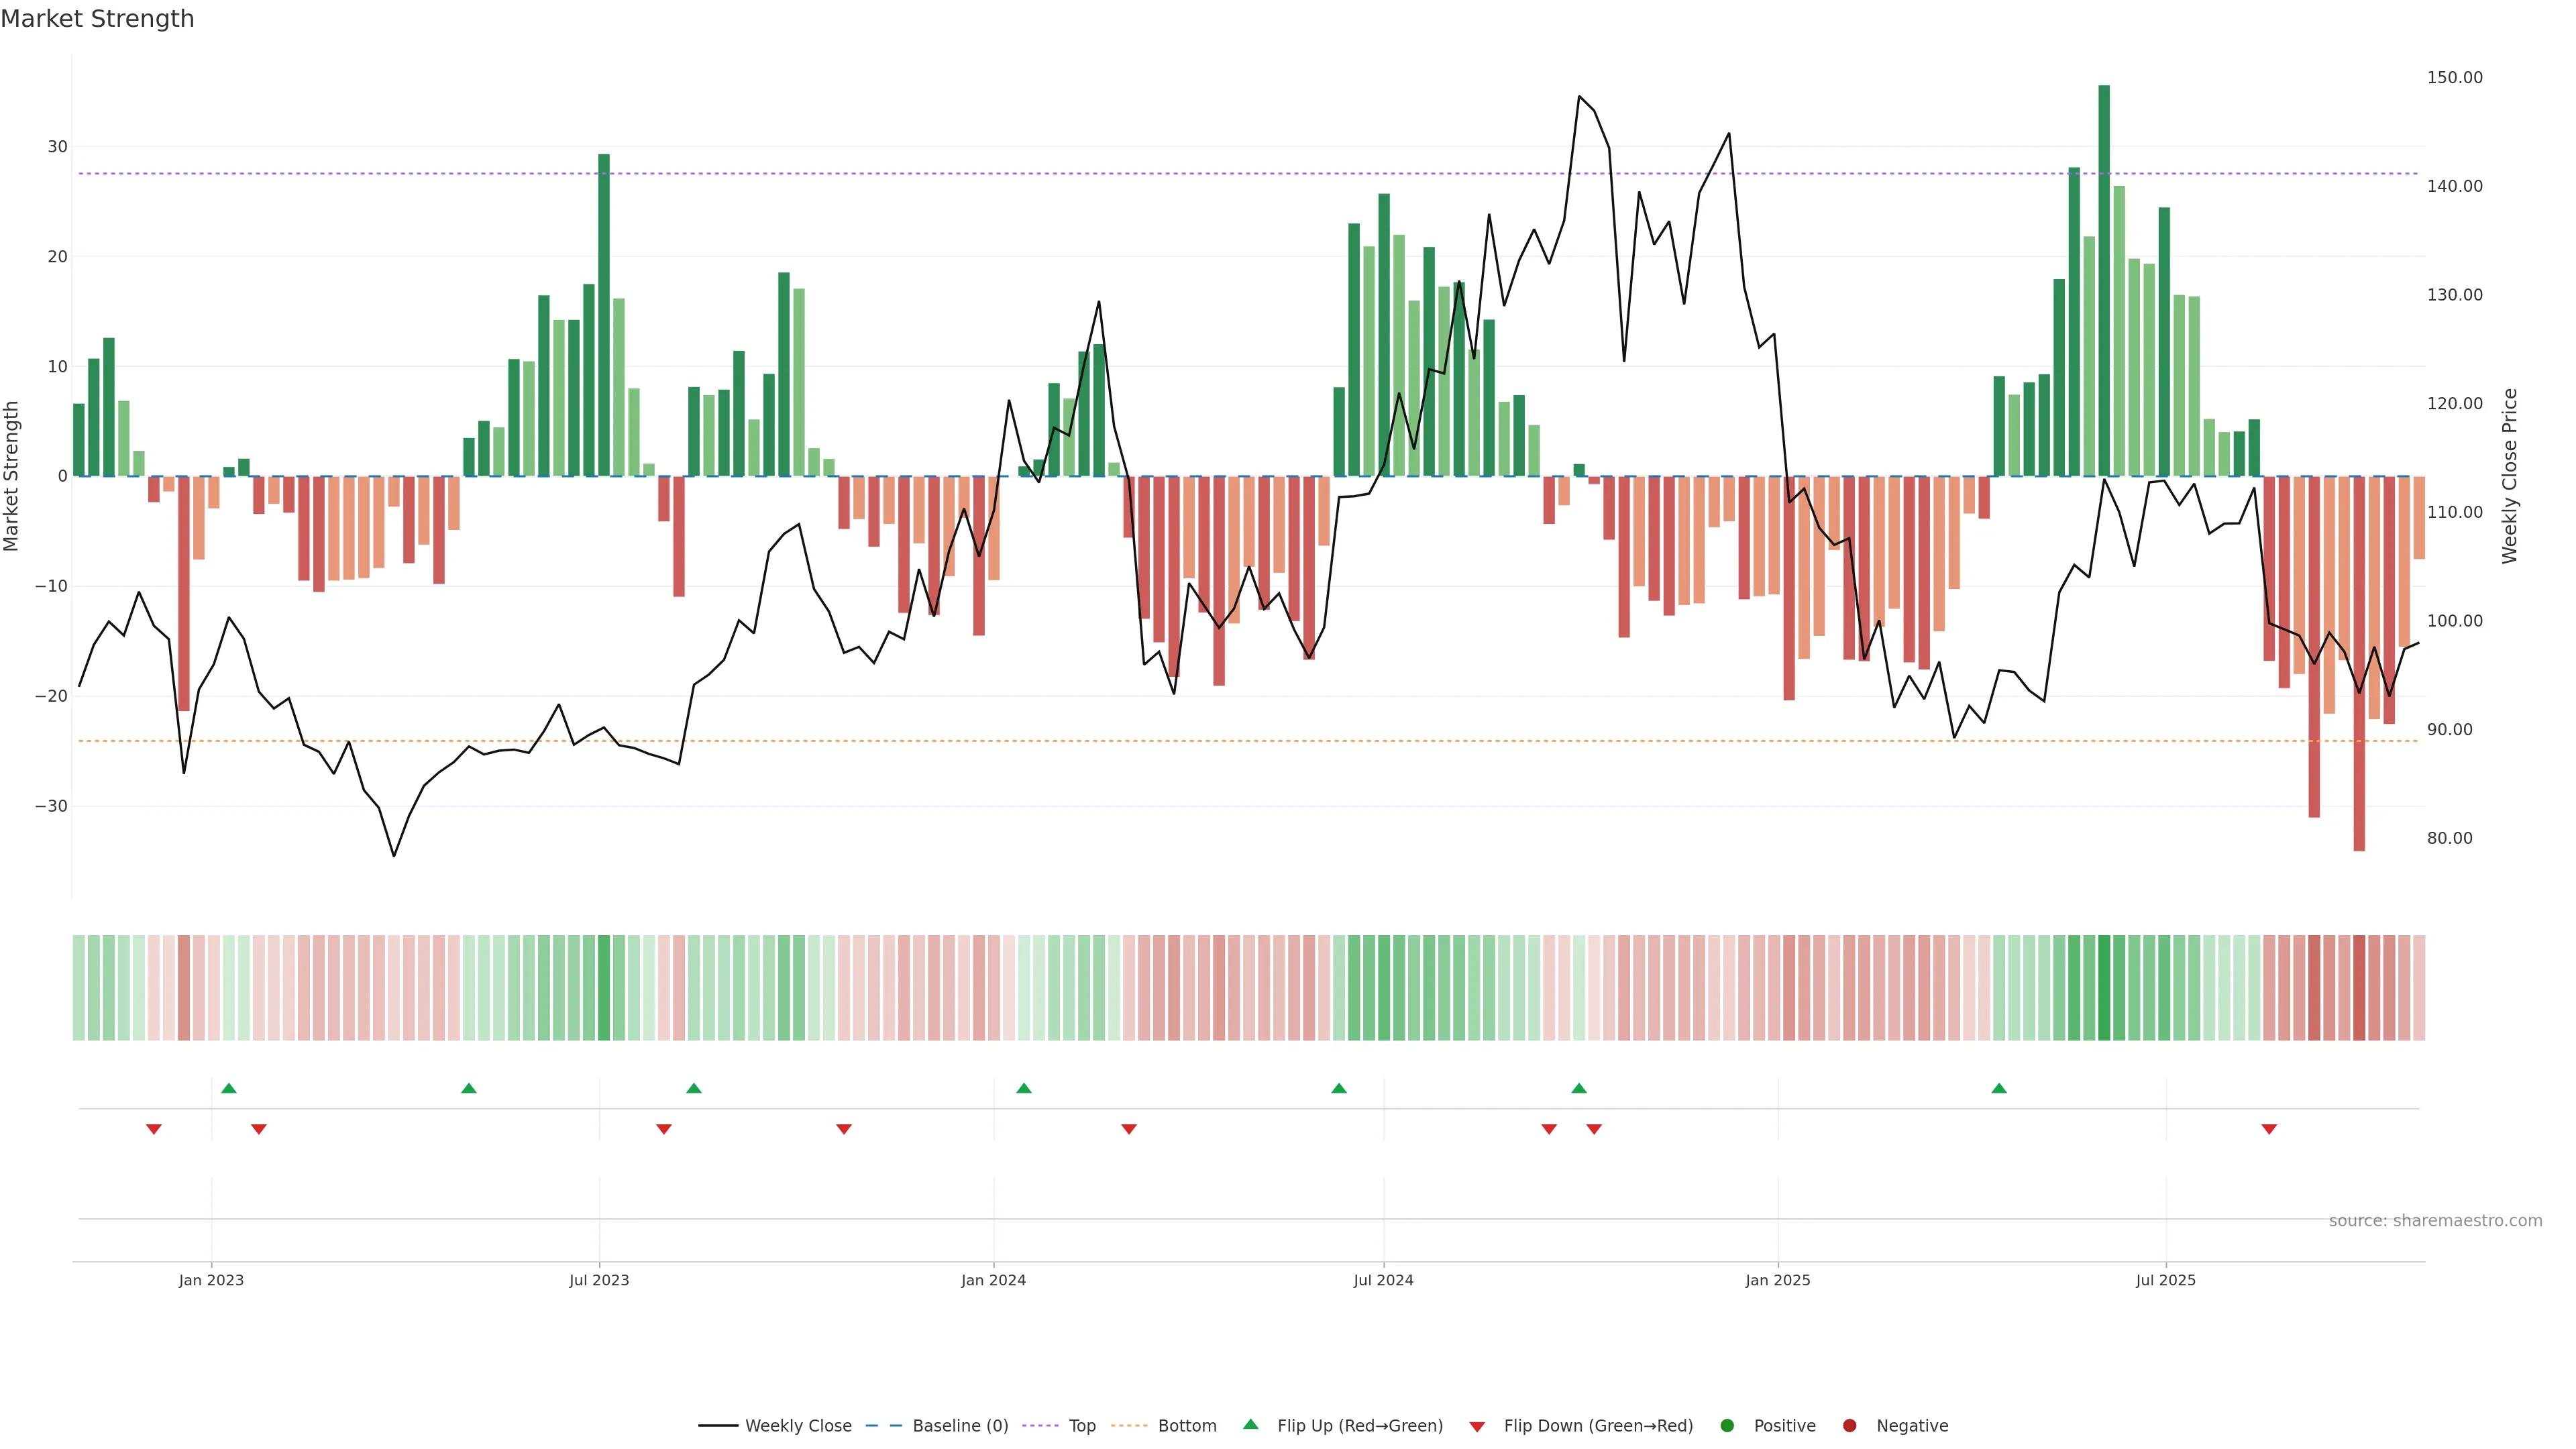Click the only flip up marker in 2025

(x=1999, y=1088)
